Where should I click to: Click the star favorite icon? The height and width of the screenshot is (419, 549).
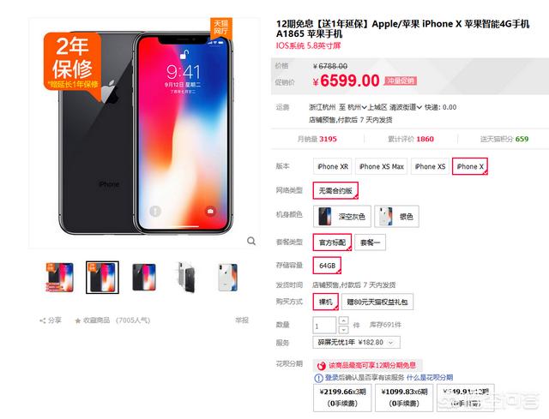pos(78,320)
